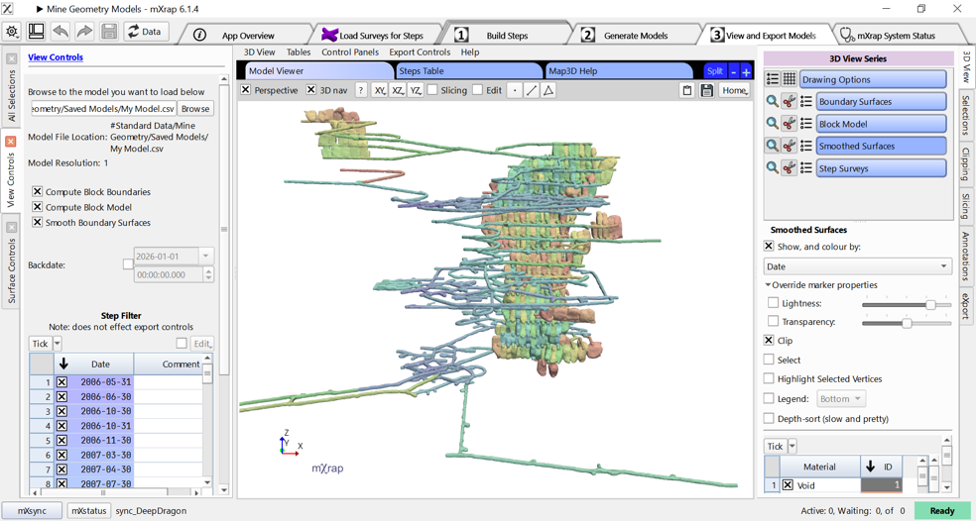Open the Export Controls menu
Screen dimensions: 976x521
pos(420,52)
